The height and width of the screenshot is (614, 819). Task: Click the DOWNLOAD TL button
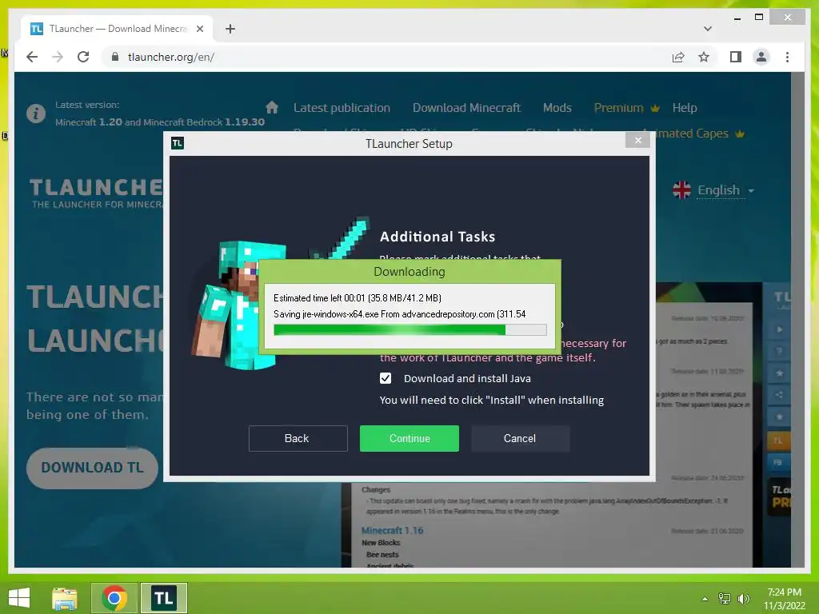coord(92,467)
